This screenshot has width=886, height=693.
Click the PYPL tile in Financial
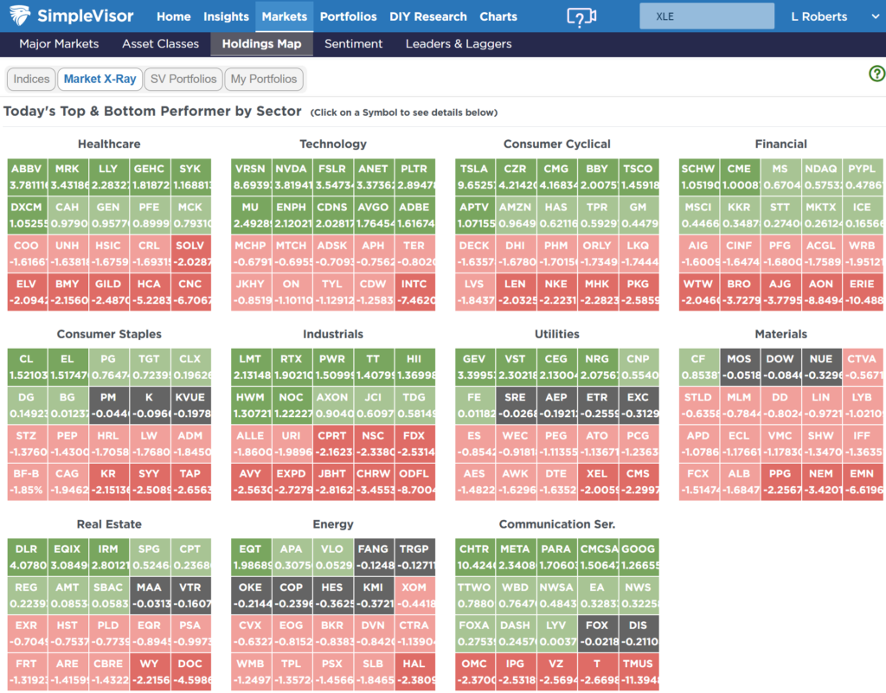(863, 176)
